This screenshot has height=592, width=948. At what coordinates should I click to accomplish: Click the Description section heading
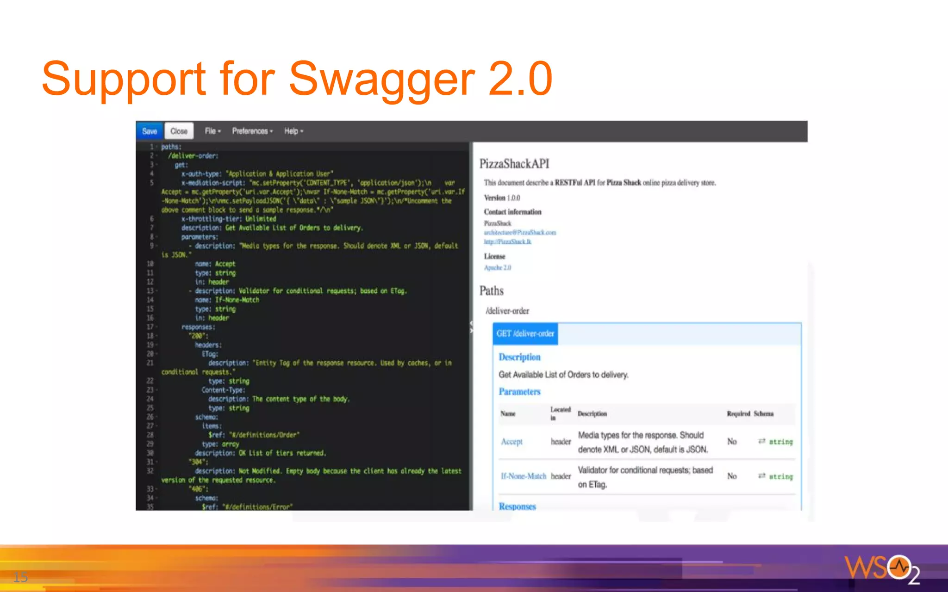[519, 357]
